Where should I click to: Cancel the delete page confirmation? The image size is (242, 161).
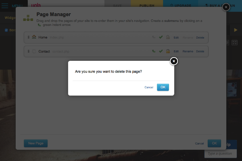point(149,87)
